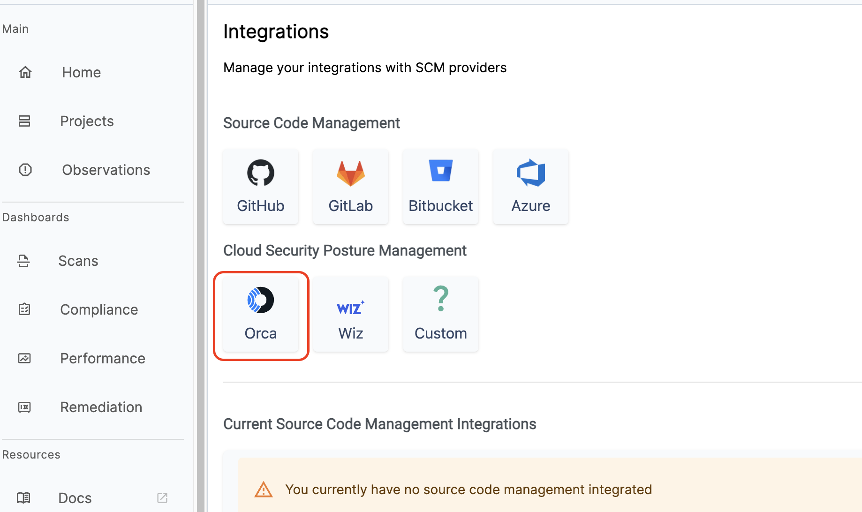Open the Docs resource link
Screen dimensions: 862x512
(x=75, y=498)
